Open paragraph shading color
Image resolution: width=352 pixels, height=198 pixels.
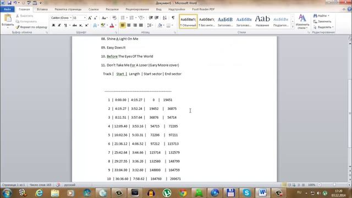[159, 25]
